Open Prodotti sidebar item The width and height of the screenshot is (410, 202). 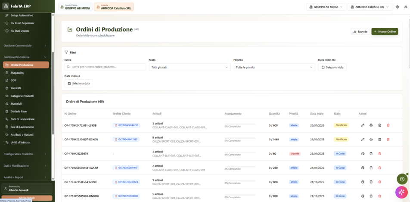(26, 88)
